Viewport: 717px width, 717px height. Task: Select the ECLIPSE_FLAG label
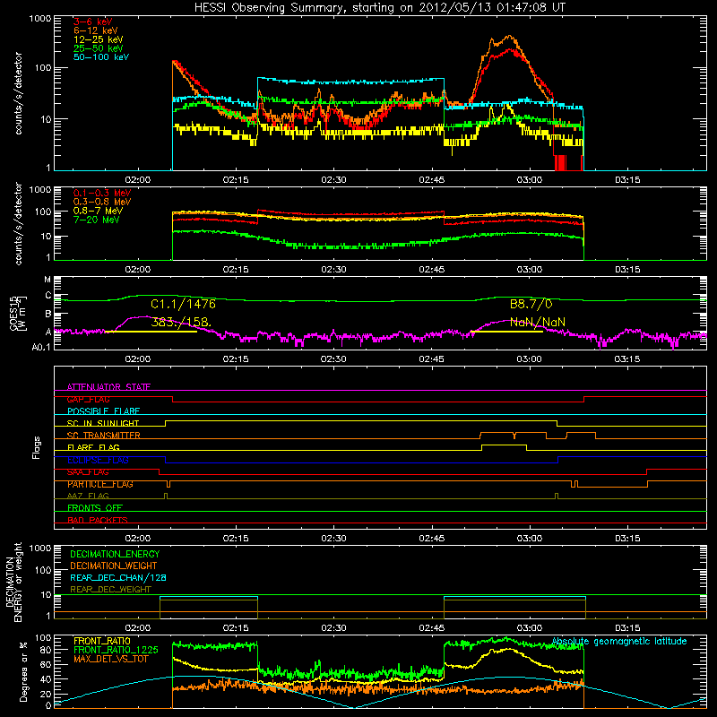coord(98,460)
